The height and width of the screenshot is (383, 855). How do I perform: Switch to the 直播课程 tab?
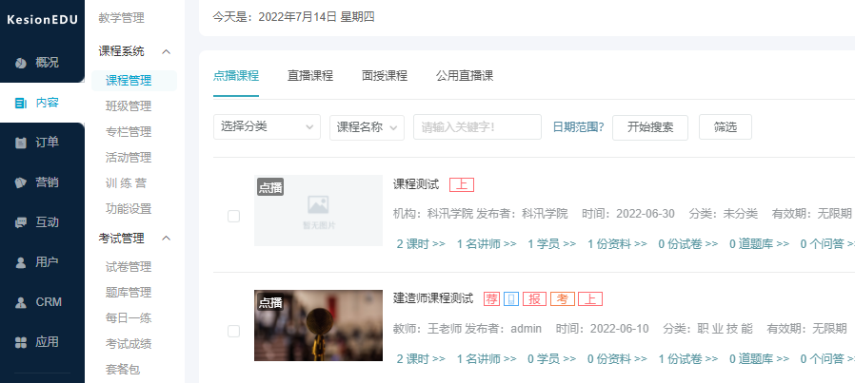(310, 76)
